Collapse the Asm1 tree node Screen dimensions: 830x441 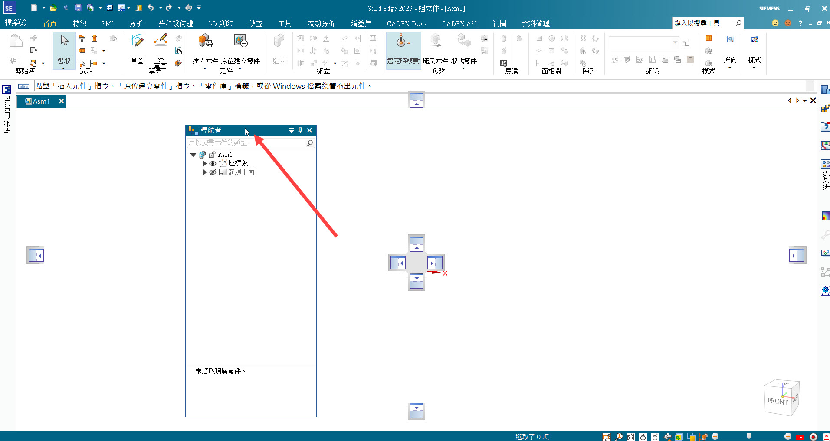pyautogui.click(x=193, y=155)
